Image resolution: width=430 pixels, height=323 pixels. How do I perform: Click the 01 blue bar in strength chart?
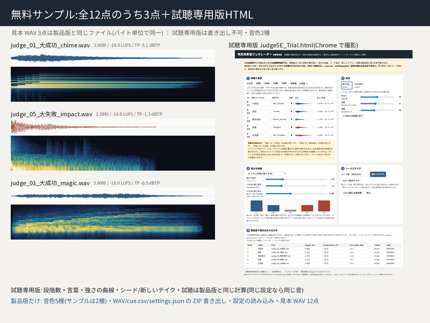click(x=257, y=206)
